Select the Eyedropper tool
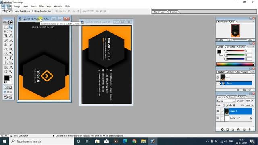258x145 pixels. [x=11, y=67]
